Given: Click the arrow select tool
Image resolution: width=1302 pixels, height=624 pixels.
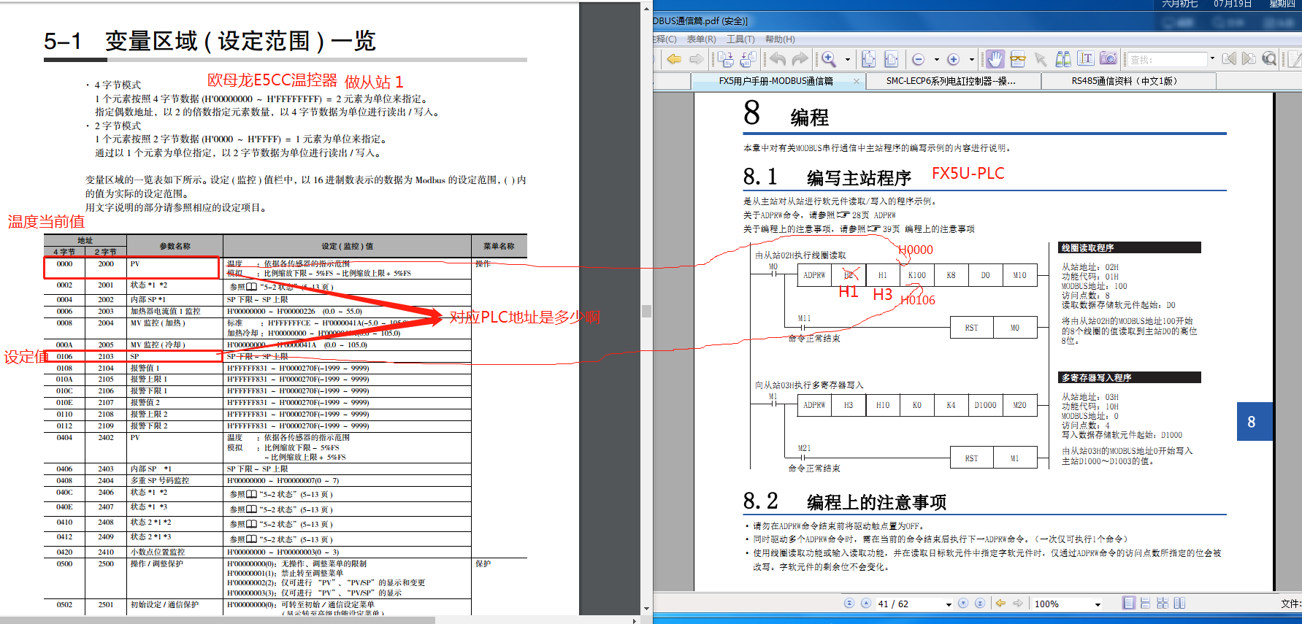Looking at the screenshot, I should (1041, 59).
